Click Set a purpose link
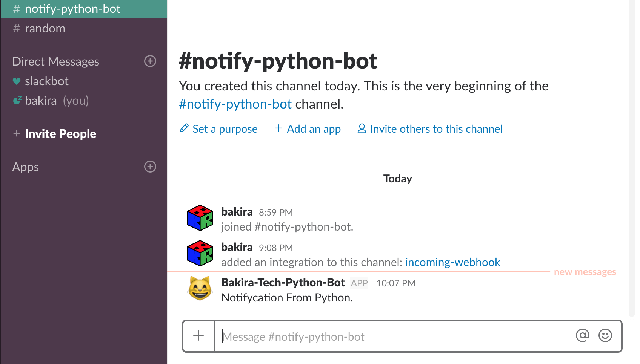 [225, 129]
